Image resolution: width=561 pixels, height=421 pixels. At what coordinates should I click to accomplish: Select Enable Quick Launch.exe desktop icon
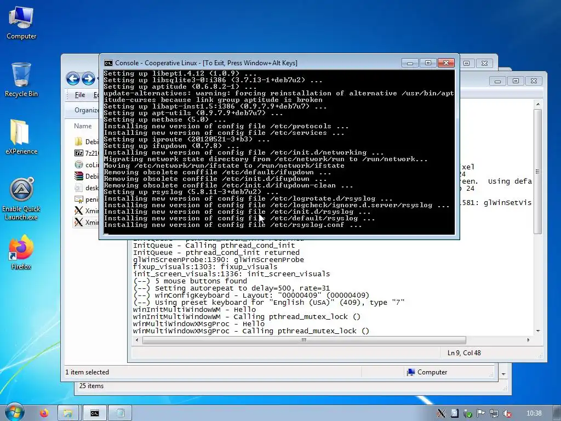(21, 199)
